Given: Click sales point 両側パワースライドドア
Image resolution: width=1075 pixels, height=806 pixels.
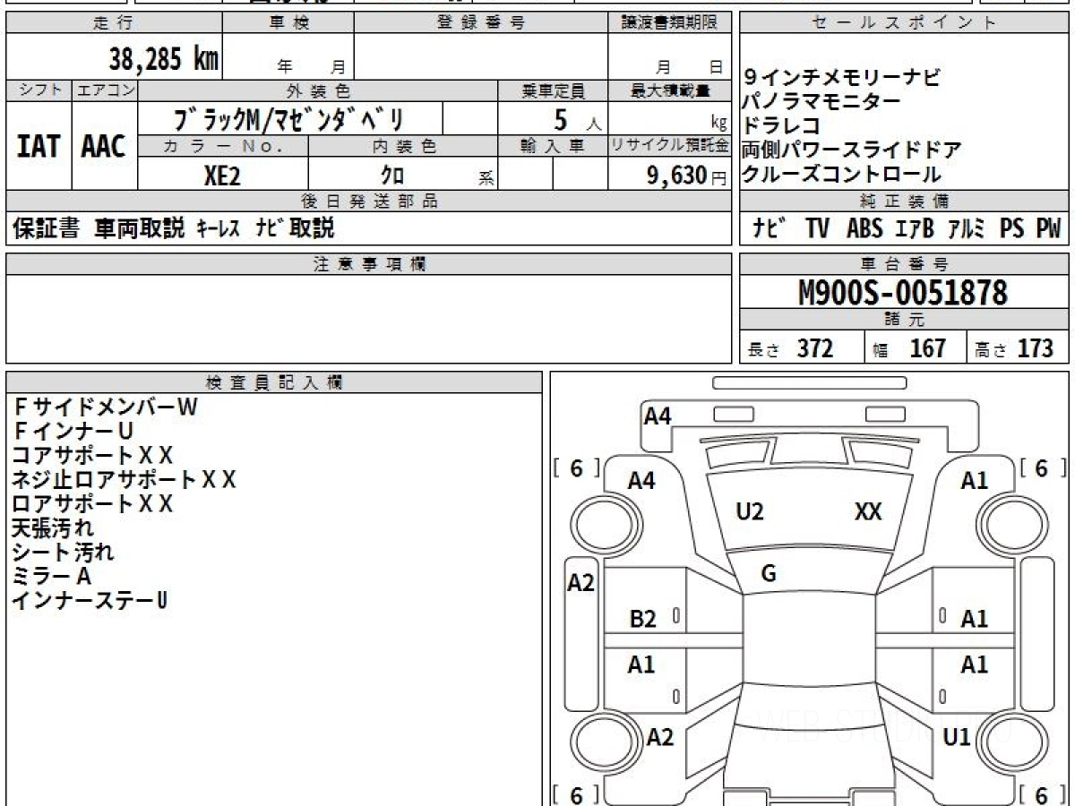Looking at the screenshot, I should [x=852, y=150].
